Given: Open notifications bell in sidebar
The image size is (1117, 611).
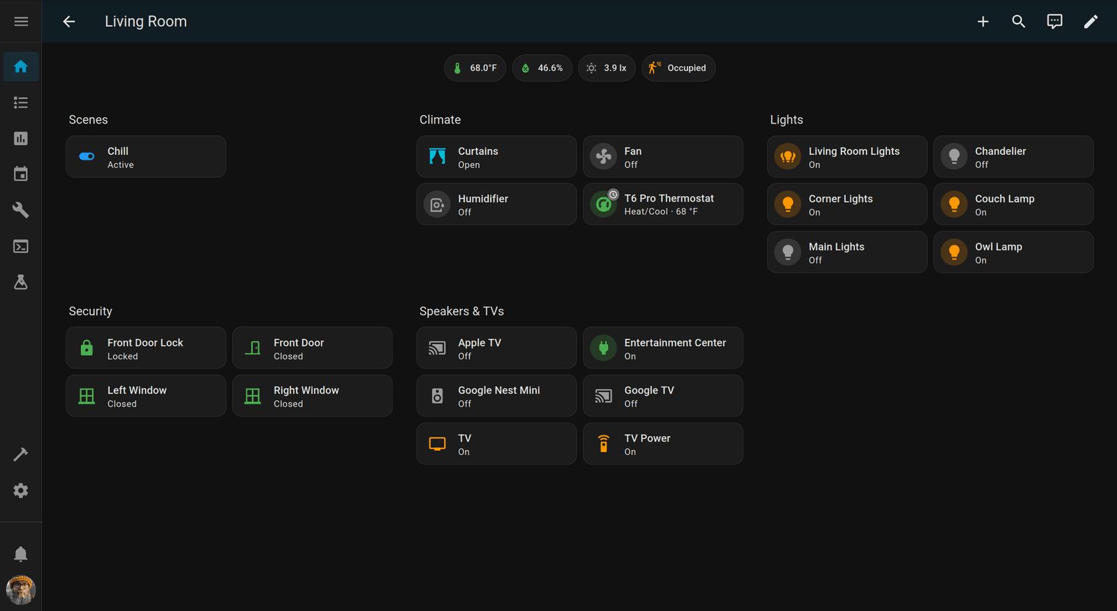Looking at the screenshot, I should point(21,554).
